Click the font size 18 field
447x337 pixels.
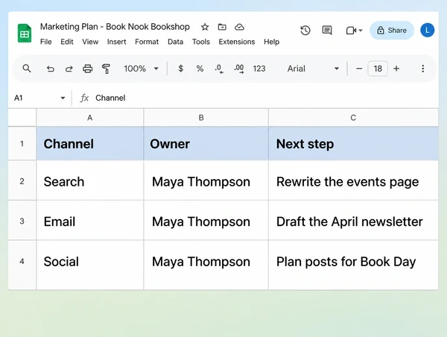pyautogui.click(x=378, y=69)
